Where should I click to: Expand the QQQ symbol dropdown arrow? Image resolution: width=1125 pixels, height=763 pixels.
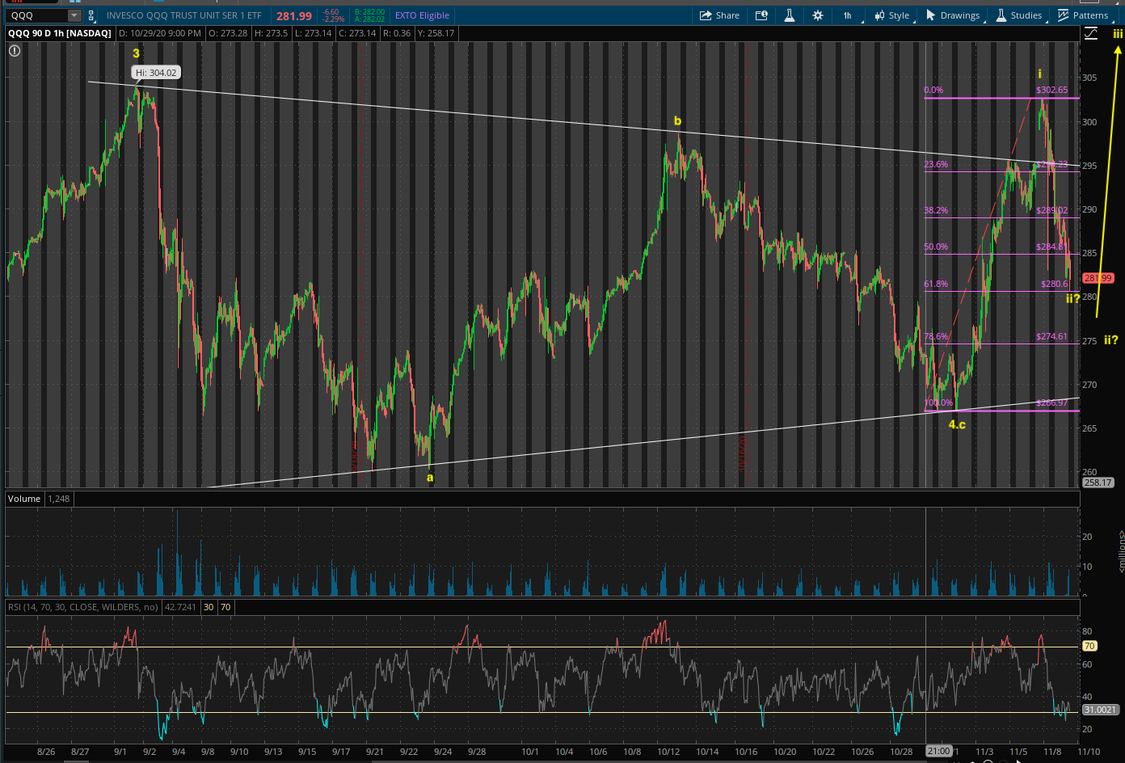[x=74, y=15]
